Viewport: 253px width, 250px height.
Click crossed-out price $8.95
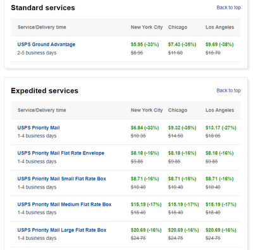pyautogui.click(x=137, y=53)
